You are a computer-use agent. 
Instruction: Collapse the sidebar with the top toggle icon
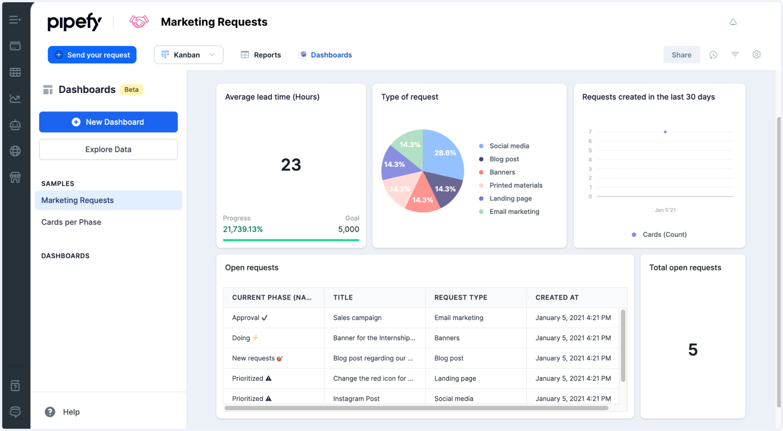15,18
